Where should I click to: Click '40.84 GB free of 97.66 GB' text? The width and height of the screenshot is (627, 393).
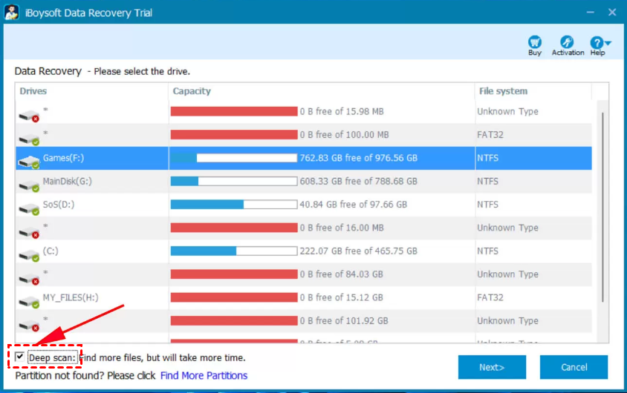[x=354, y=205]
